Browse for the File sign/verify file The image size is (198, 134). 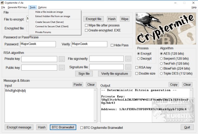(x=128, y=59)
